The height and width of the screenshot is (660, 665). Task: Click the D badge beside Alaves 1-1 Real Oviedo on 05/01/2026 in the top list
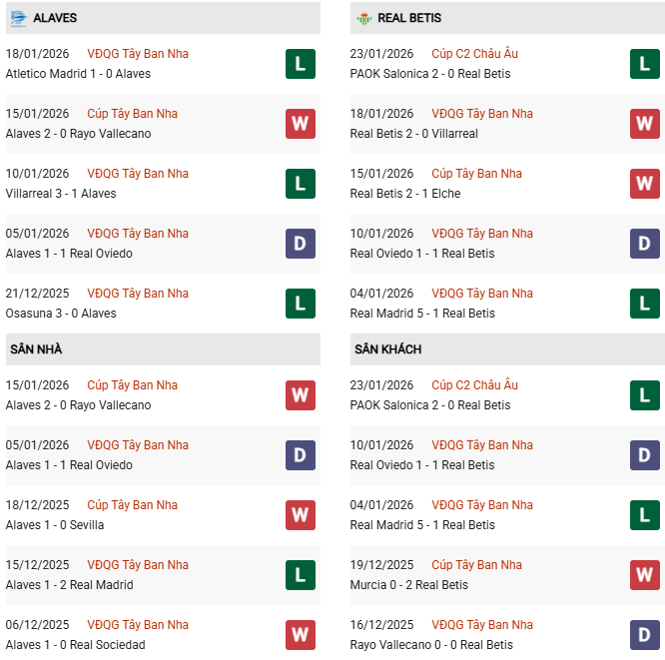(301, 244)
